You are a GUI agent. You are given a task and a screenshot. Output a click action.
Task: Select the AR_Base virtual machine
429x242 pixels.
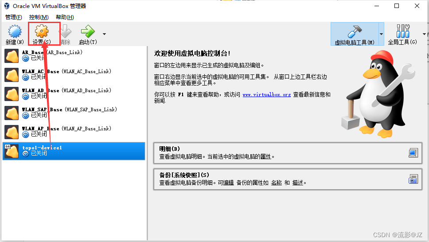pyautogui.click(x=74, y=55)
